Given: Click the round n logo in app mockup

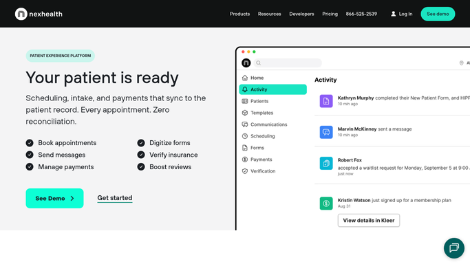Looking at the screenshot, I should (x=246, y=63).
